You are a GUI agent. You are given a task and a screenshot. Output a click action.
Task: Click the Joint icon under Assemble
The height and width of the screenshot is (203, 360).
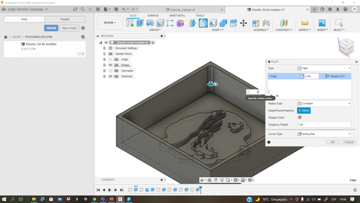coord(266,23)
